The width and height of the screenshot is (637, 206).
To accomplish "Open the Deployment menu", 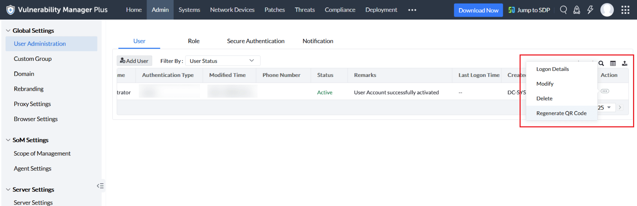I will coord(381,10).
